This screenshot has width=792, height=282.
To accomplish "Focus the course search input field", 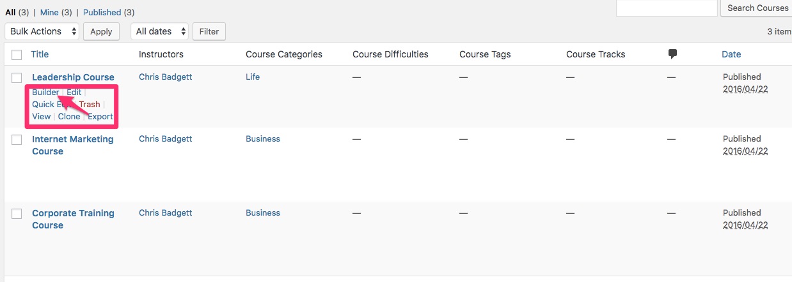I will [667, 8].
